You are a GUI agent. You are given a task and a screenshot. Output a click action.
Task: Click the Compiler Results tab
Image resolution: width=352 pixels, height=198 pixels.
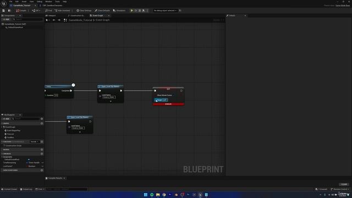point(55,178)
